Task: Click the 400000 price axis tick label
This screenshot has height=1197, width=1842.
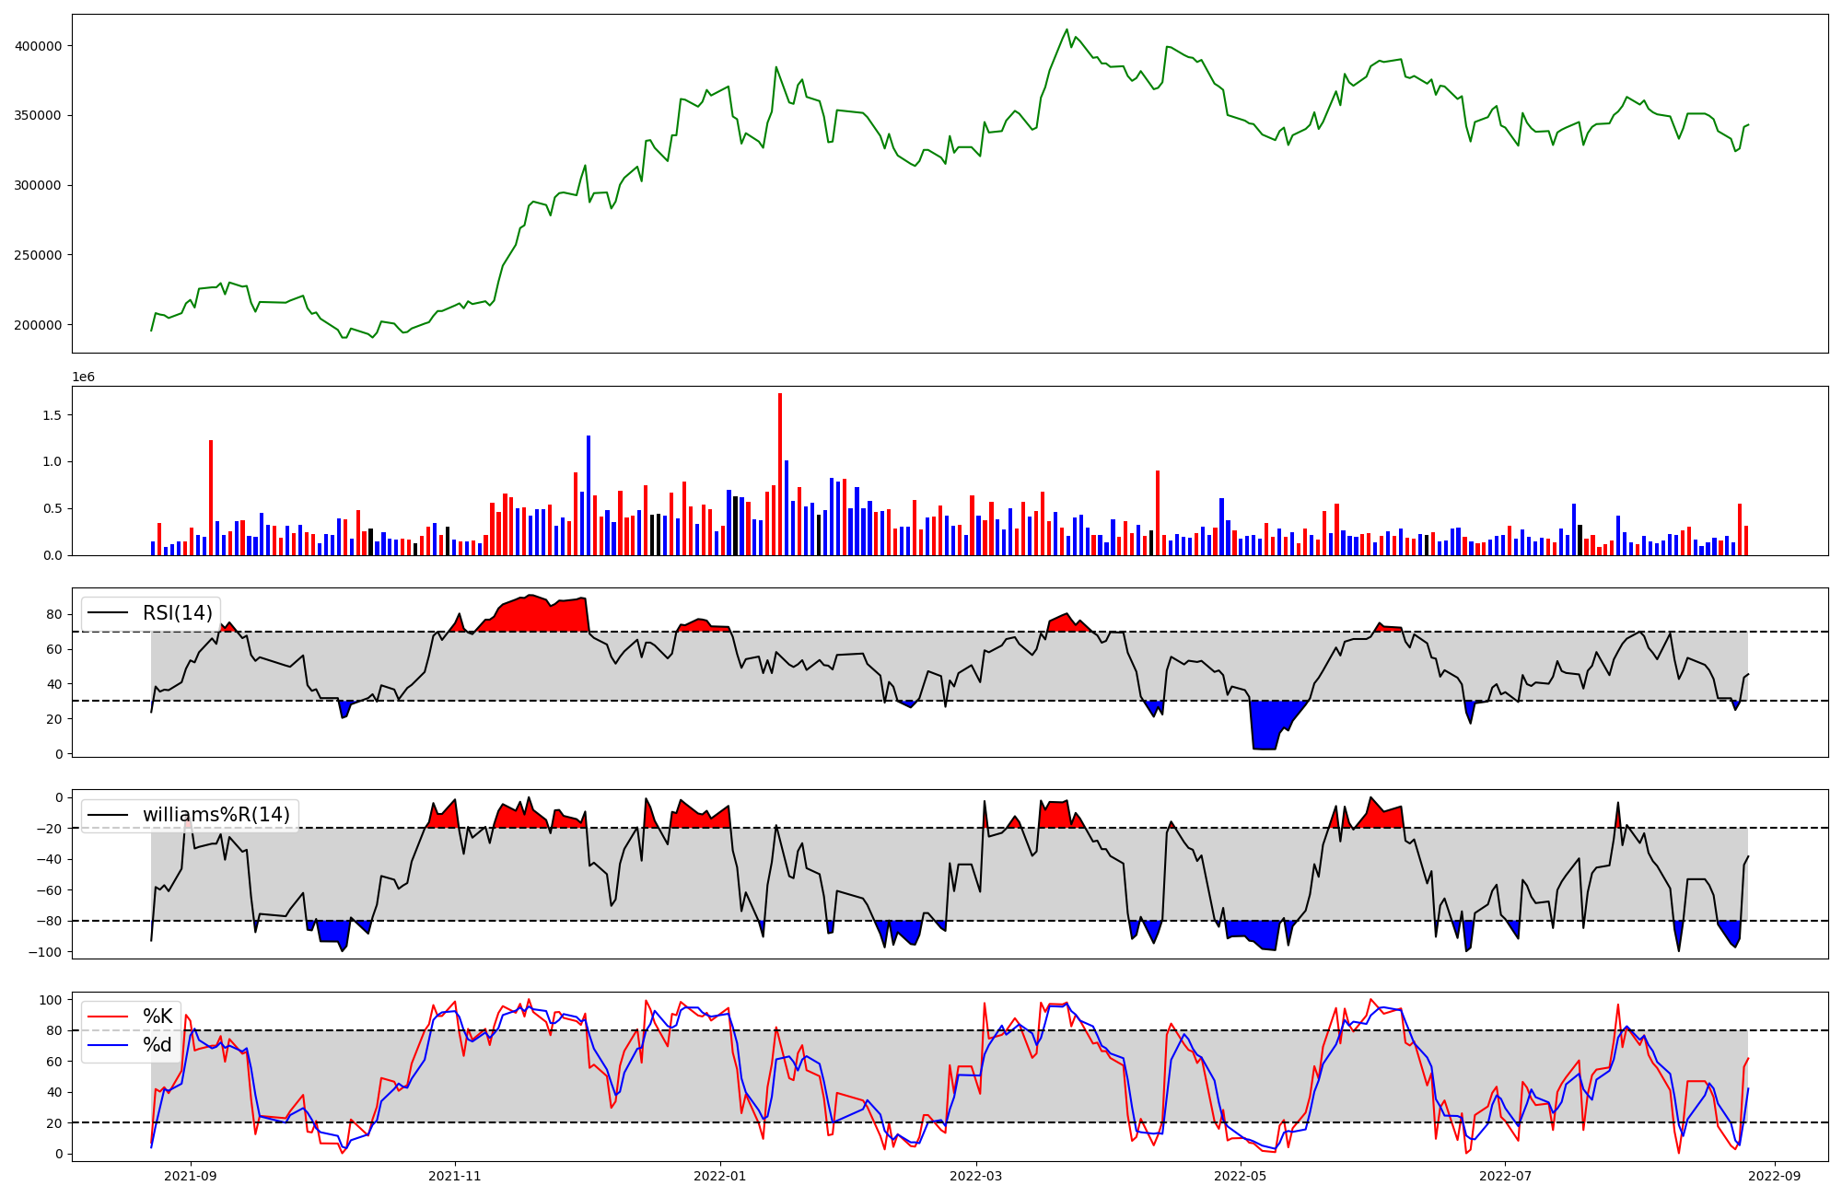Action: coord(38,46)
